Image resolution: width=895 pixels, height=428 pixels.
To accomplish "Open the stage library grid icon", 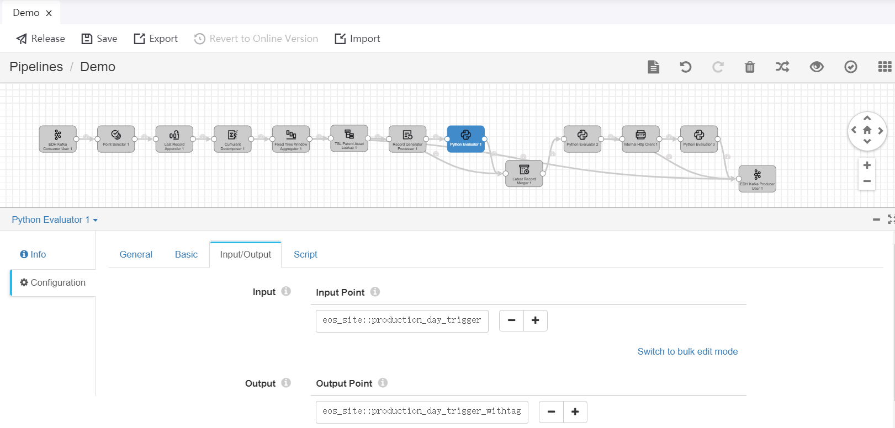I will [885, 67].
